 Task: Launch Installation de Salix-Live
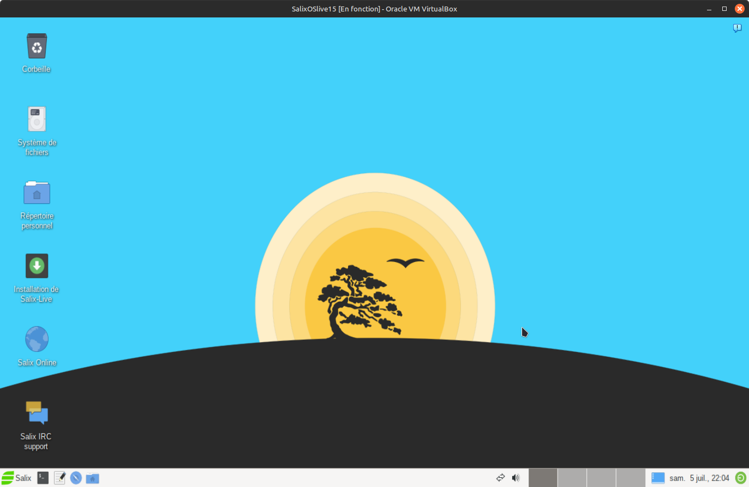coord(37,266)
